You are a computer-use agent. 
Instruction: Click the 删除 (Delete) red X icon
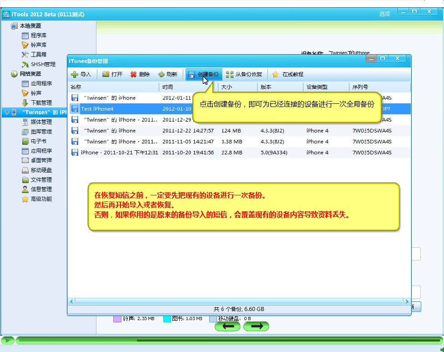point(134,74)
